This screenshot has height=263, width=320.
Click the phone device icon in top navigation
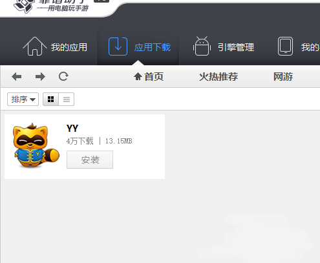(x=285, y=47)
